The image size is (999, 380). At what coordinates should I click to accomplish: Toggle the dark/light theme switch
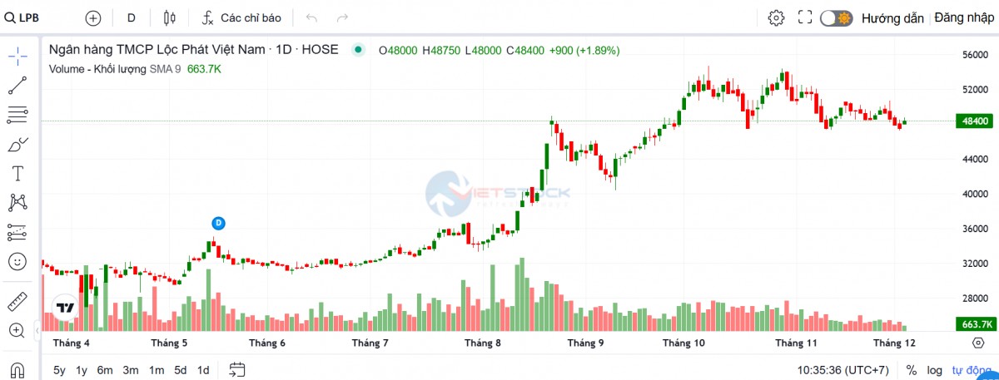point(836,17)
